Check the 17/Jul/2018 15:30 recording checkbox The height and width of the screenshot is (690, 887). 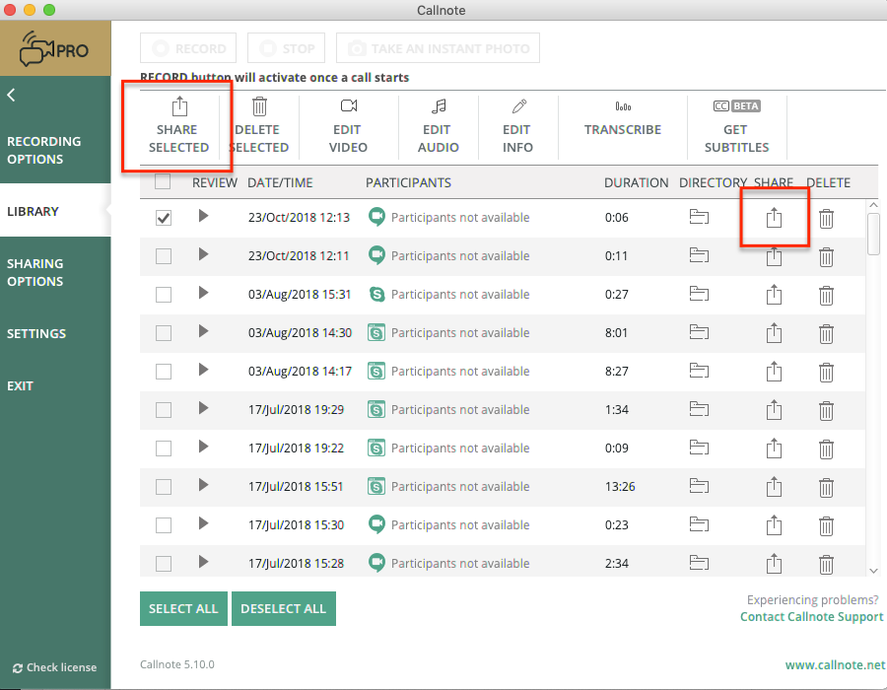click(164, 525)
